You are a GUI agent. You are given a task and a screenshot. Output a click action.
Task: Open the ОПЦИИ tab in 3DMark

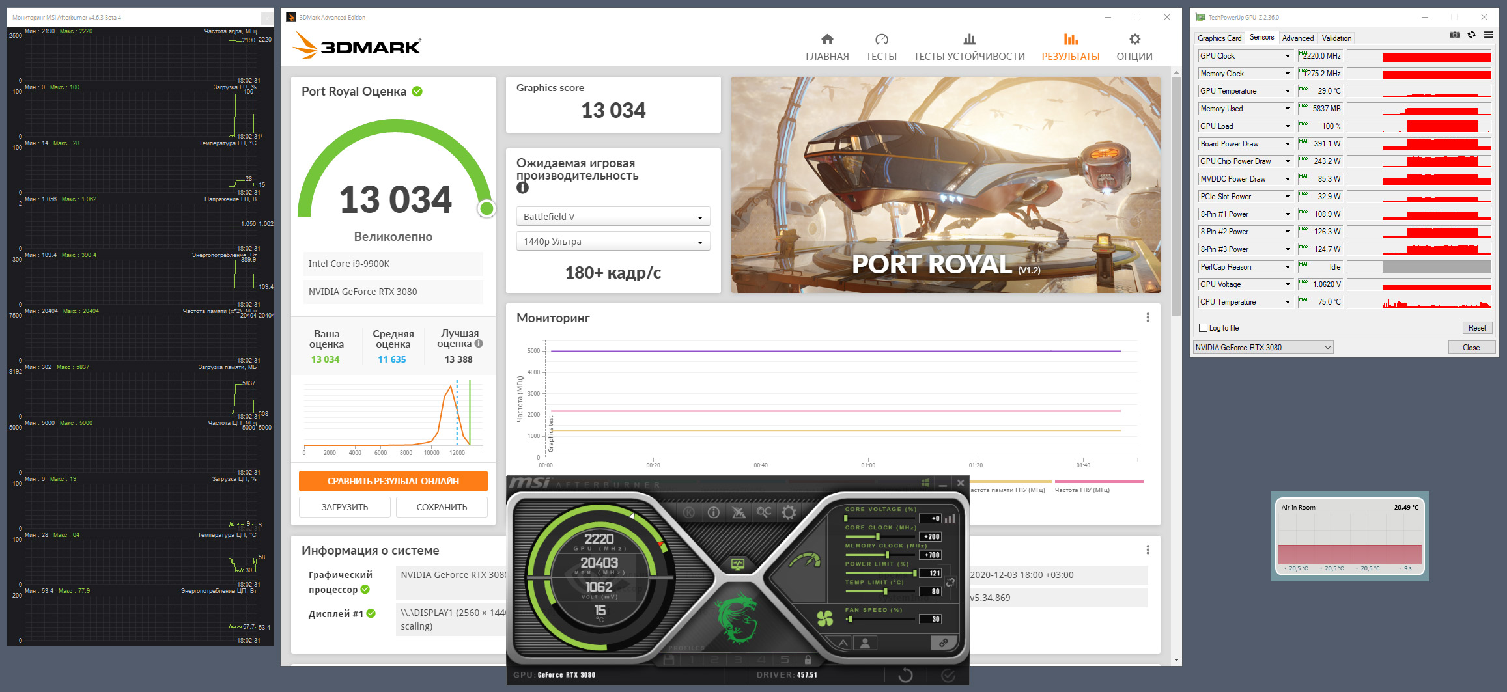(1134, 48)
